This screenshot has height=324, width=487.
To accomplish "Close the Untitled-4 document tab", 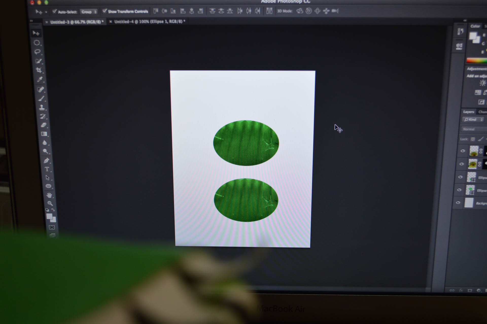I will coord(111,22).
